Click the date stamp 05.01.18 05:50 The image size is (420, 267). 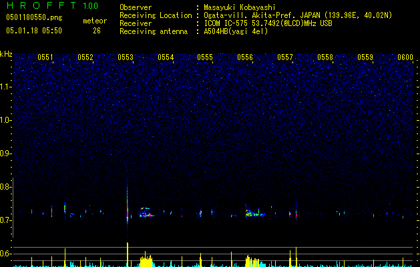coord(34,31)
